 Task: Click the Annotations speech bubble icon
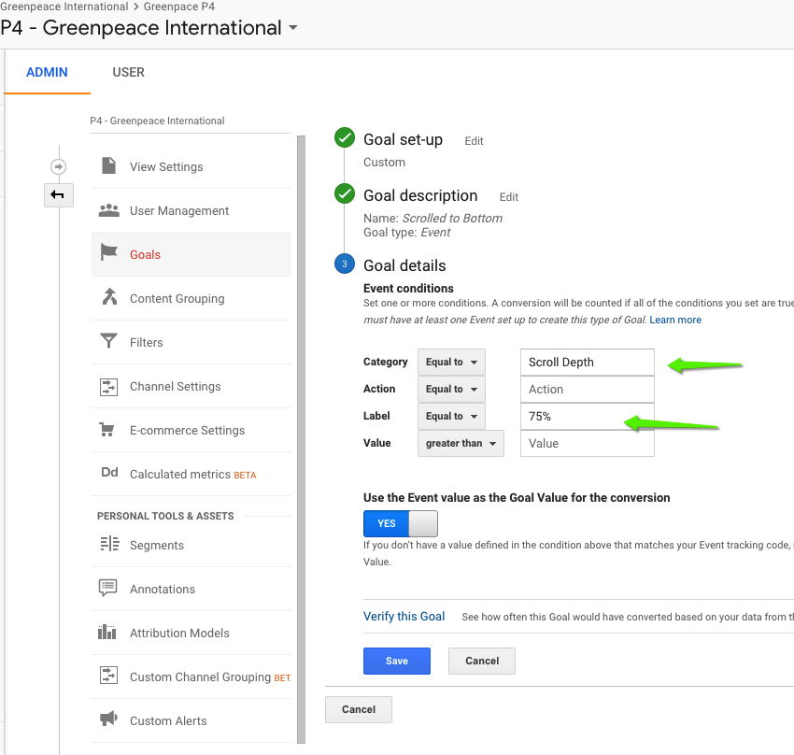[107, 588]
